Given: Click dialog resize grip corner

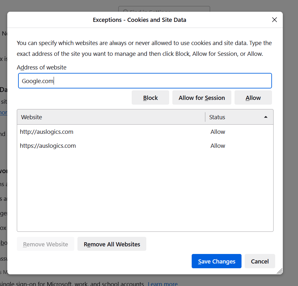Looking at the screenshot, I should coord(280,271).
